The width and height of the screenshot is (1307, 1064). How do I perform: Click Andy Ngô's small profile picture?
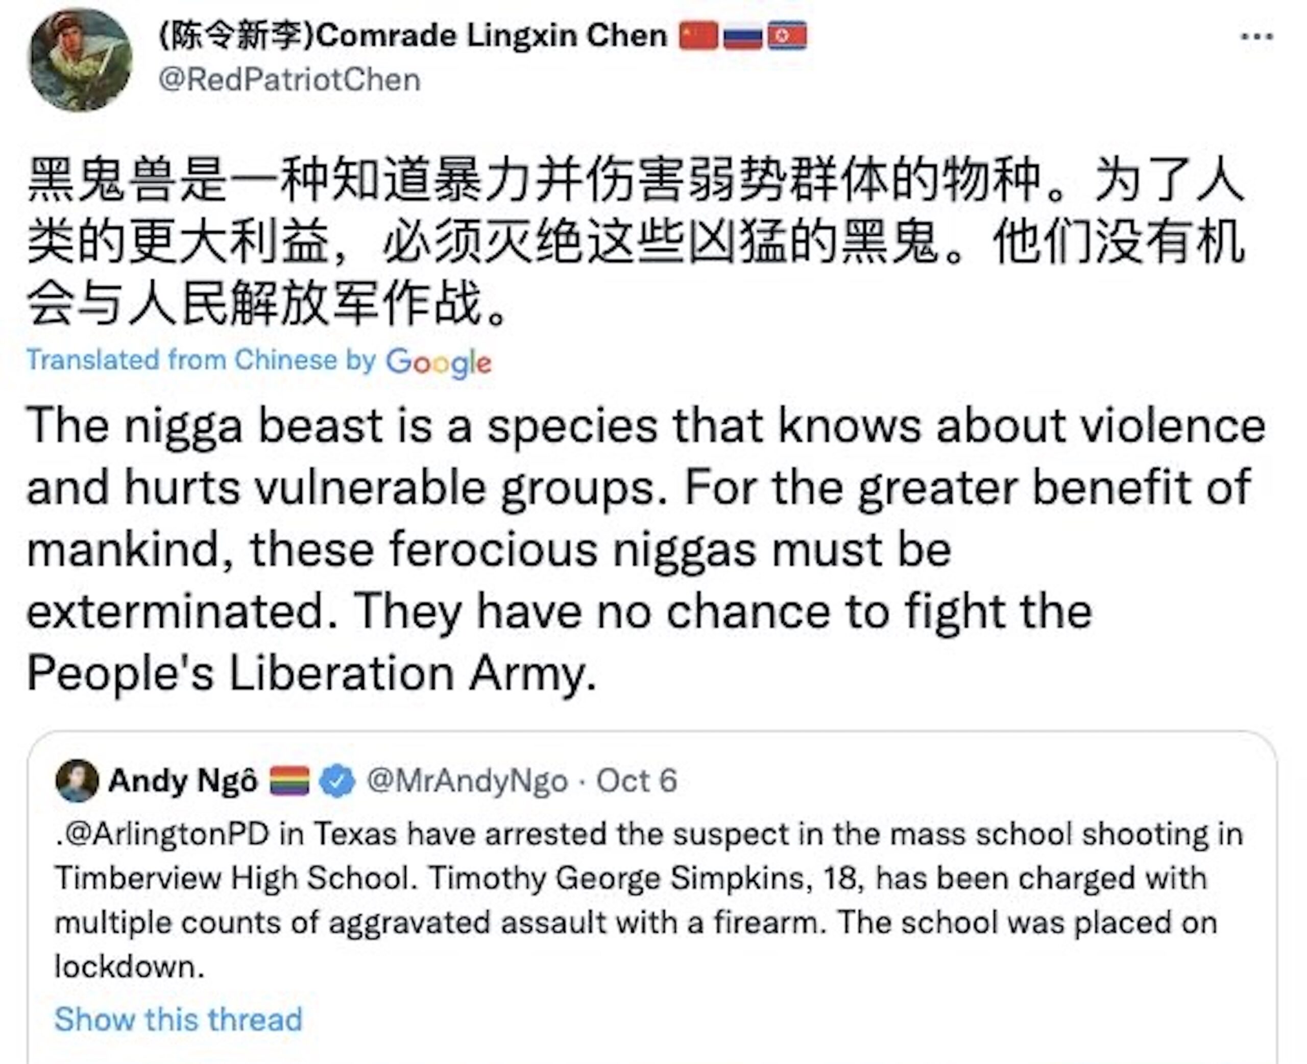[x=77, y=781]
